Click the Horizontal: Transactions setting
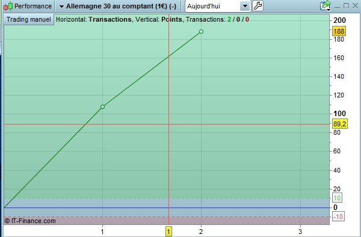Screen dimensions: 361x237 click(94, 19)
